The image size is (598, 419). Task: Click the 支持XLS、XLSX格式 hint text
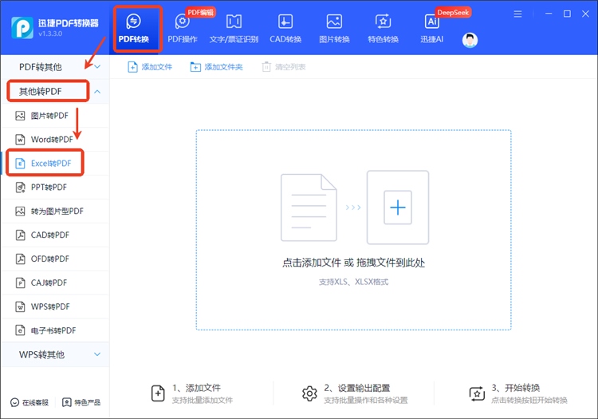(353, 282)
